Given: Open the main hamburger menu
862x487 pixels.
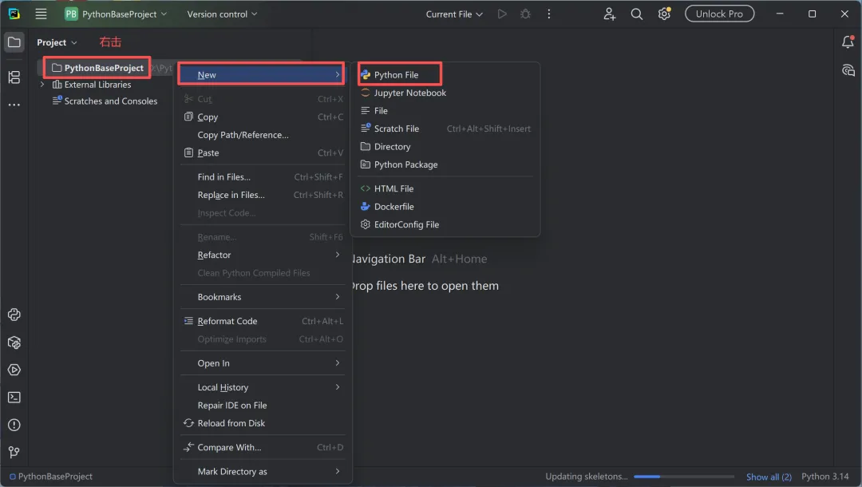Looking at the screenshot, I should [x=42, y=14].
